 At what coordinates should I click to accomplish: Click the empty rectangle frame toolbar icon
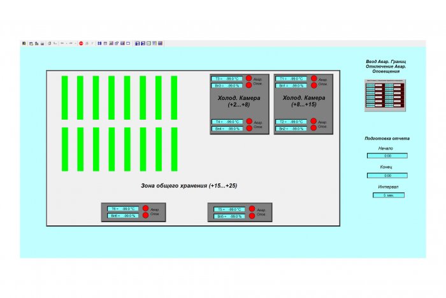point(128,43)
